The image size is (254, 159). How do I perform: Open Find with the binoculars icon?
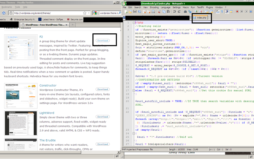pos(185,11)
